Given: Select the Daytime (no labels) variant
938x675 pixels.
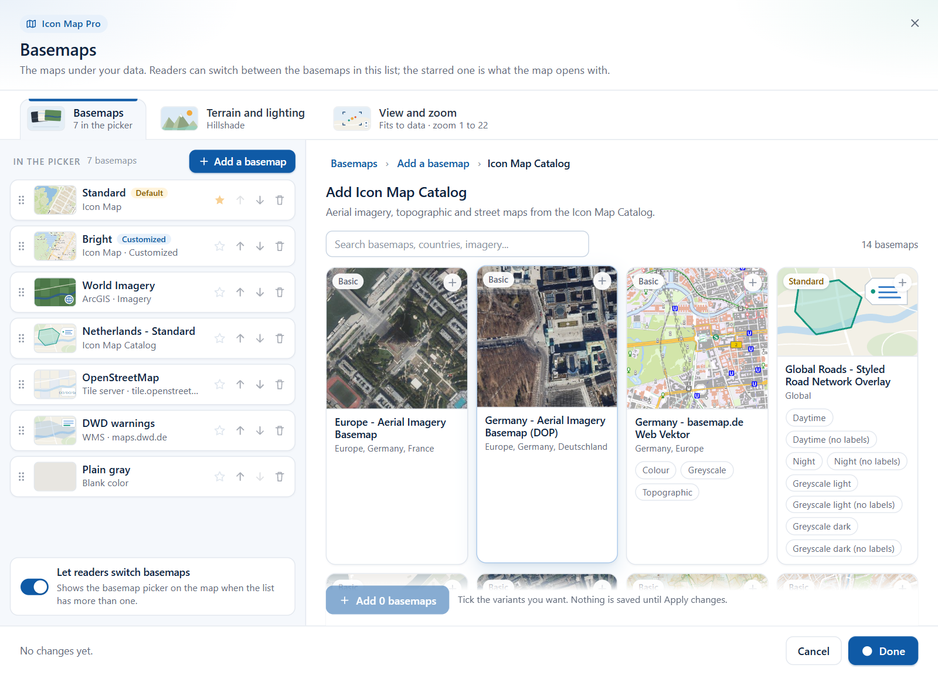Looking at the screenshot, I should (x=831, y=440).
